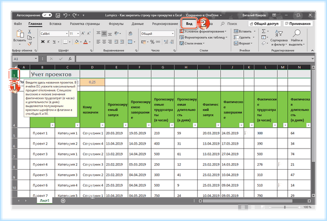The height and width of the screenshot is (221, 327).
Task: Open Стили ячеек cell styles
Action: 192,44
